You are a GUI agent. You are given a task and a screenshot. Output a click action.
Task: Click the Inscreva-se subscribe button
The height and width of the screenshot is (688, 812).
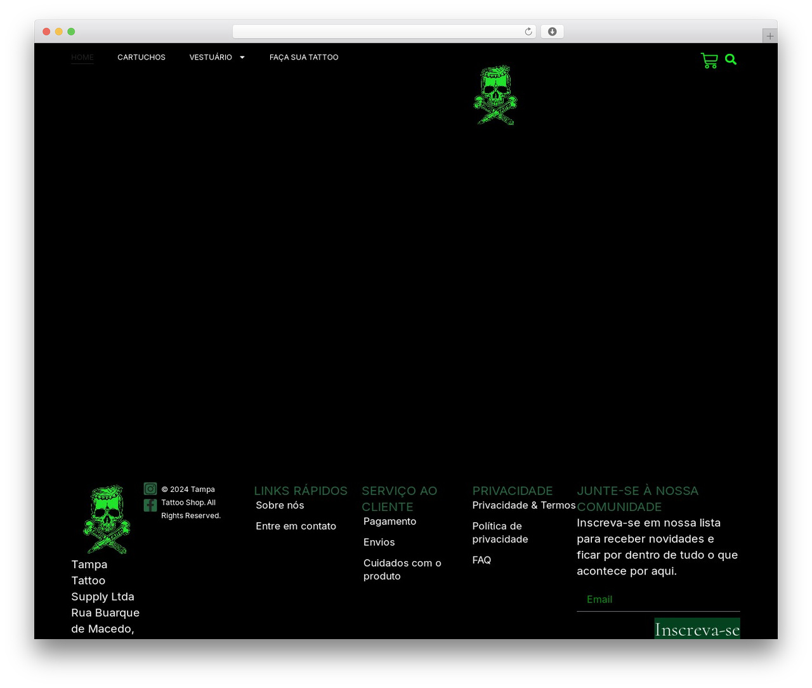[x=697, y=628]
